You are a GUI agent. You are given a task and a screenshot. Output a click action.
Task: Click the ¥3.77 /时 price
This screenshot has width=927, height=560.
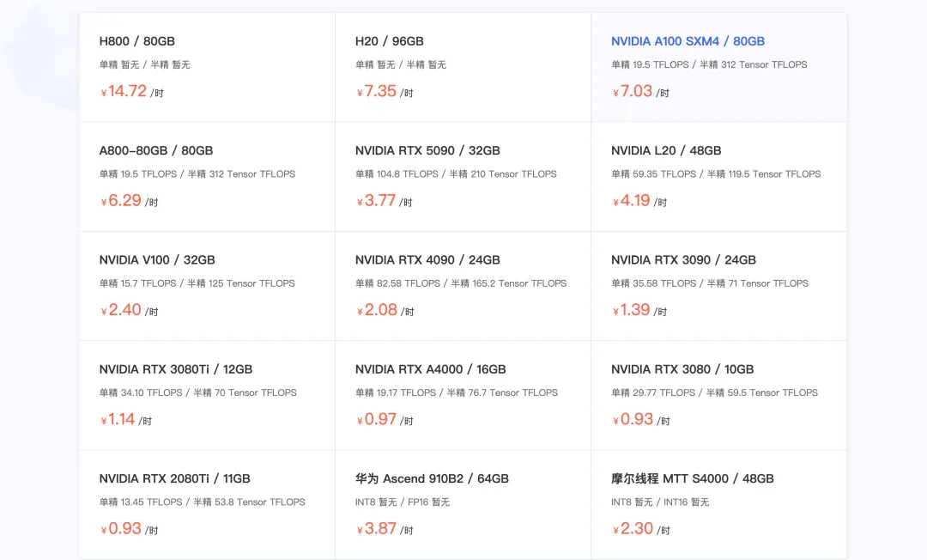point(385,201)
